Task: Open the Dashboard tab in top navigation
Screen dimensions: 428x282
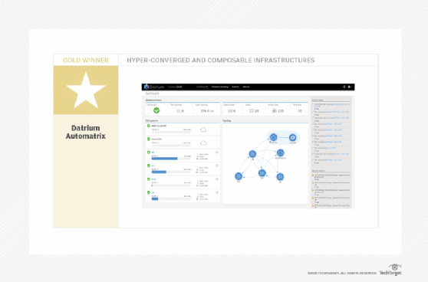Action: coord(202,87)
